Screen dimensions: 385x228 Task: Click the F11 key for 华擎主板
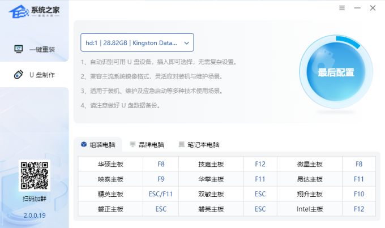click(260, 179)
